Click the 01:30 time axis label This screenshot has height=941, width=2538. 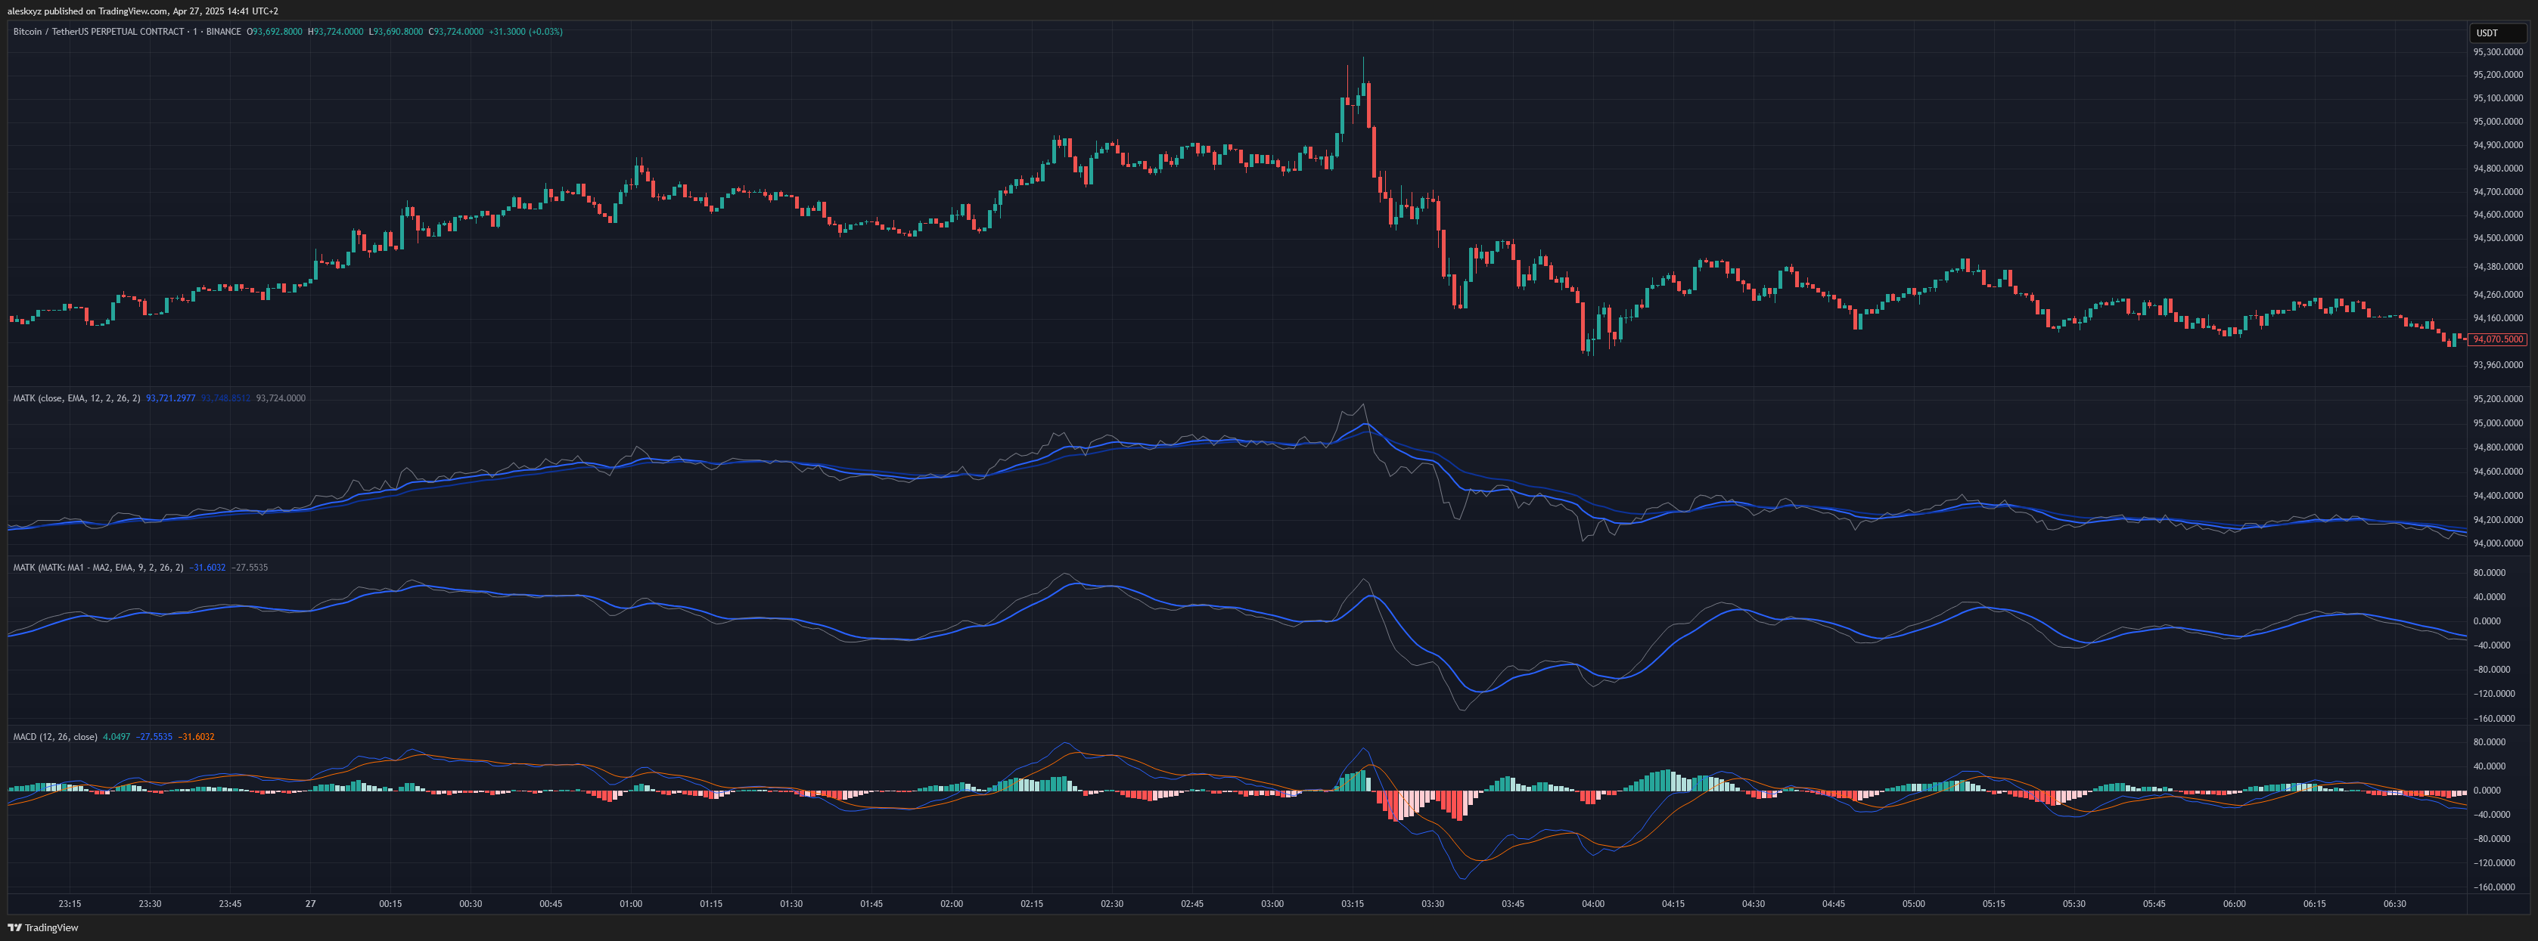[791, 904]
